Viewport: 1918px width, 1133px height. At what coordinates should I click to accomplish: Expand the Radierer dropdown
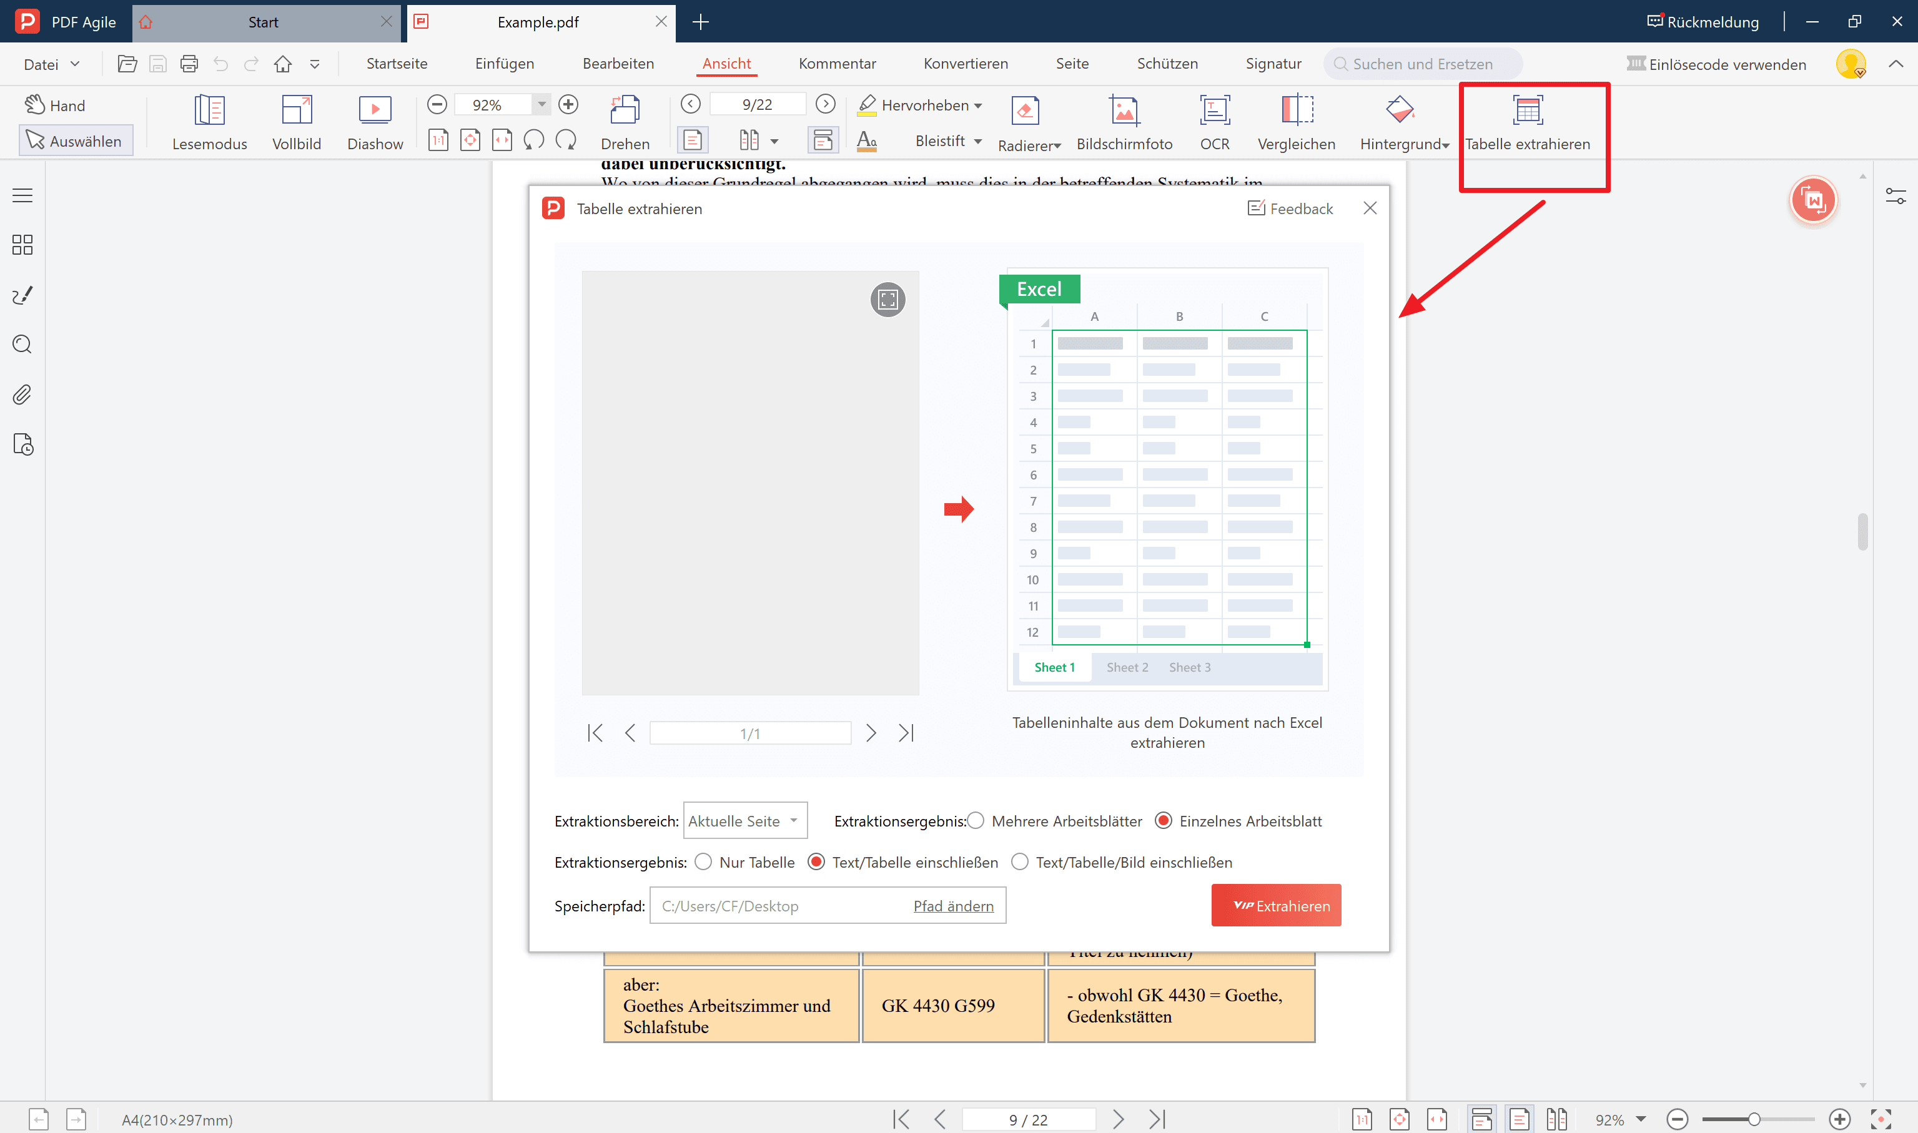1057,146
